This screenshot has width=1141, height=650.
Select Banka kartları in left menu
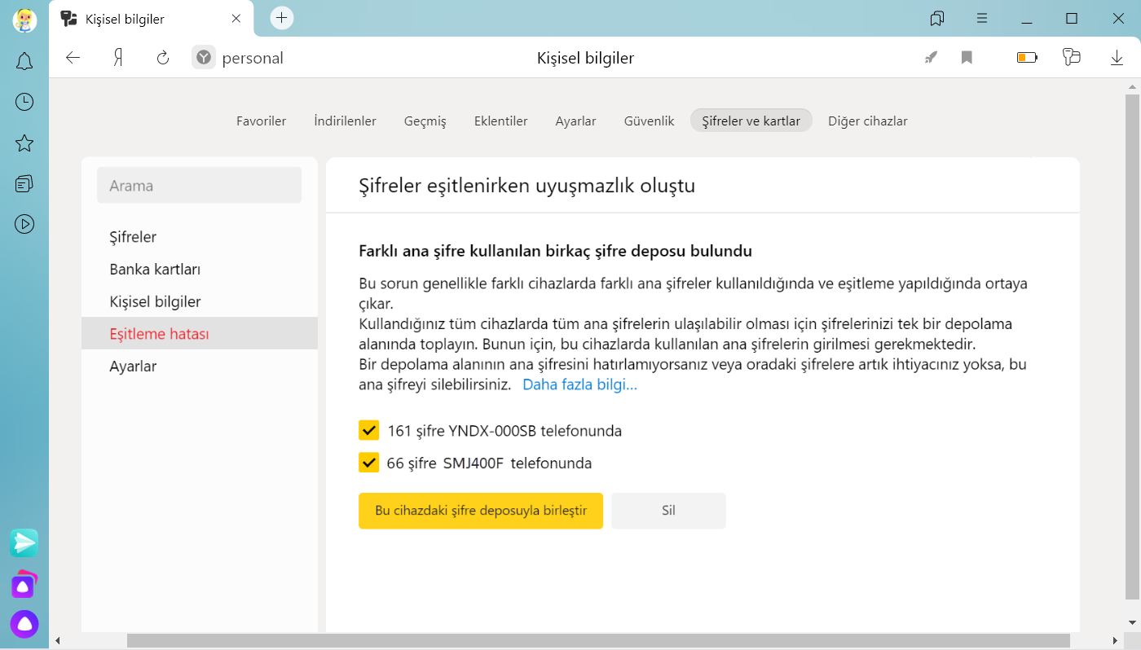pyautogui.click(x=200, y=270)
